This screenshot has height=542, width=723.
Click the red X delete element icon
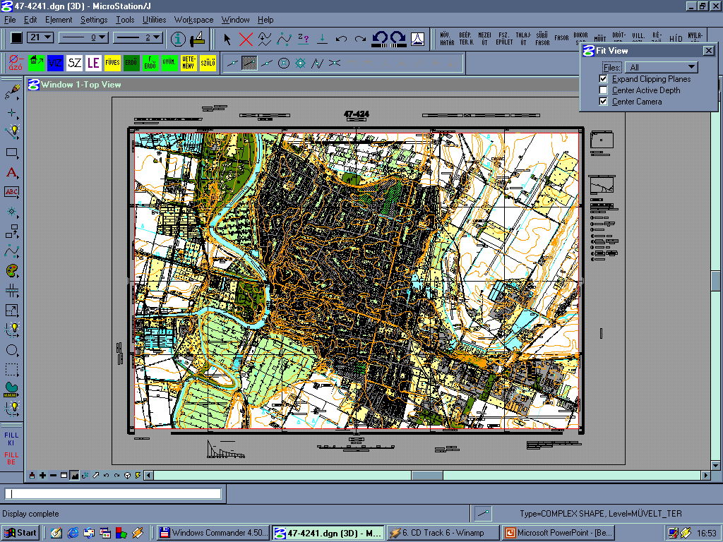pyautogui.click(x=246, y=39)
